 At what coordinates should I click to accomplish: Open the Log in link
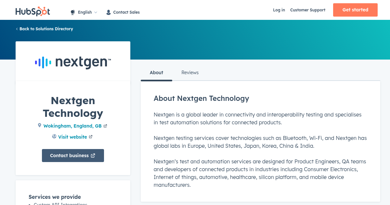279,10
